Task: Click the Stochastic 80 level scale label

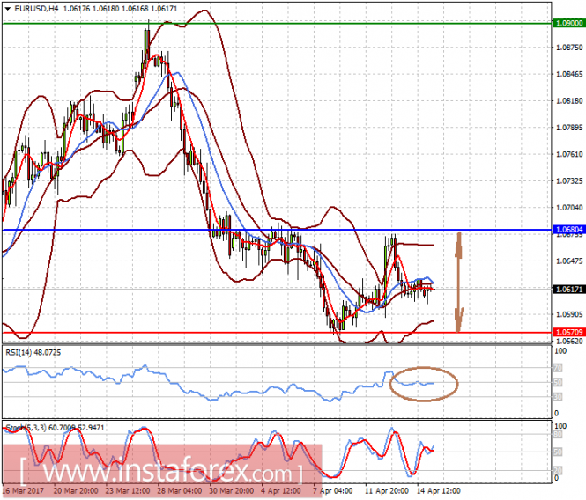Action: point(558,434)
